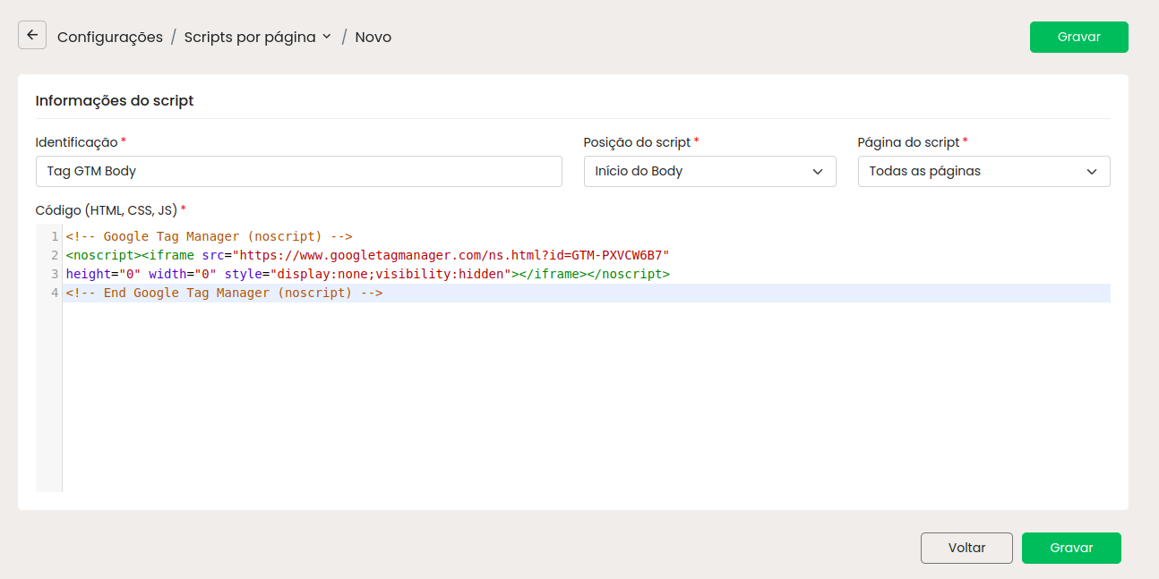This screenshot has width=1159, height=579.
Task: Focus the Identificação text field
Action: tap(298, 171)
